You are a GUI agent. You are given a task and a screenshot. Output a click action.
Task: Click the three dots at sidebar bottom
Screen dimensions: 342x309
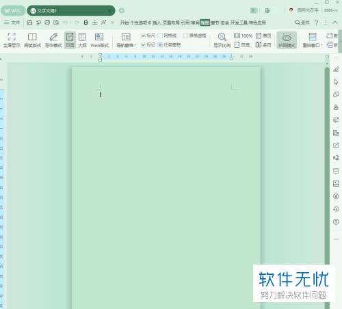(x=336, y=239)
